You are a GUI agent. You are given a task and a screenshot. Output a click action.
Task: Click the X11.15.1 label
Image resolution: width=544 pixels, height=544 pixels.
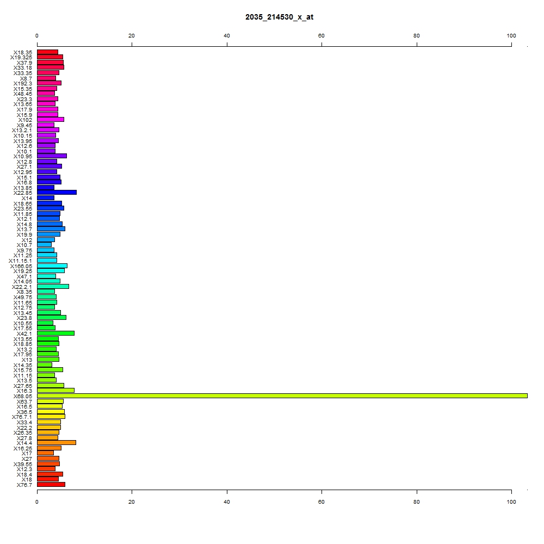(20, 261)
